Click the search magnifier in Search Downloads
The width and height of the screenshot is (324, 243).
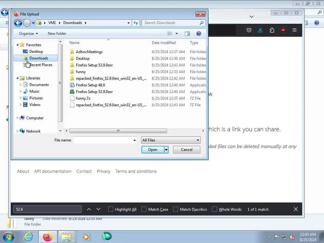(x=202, y=23)
